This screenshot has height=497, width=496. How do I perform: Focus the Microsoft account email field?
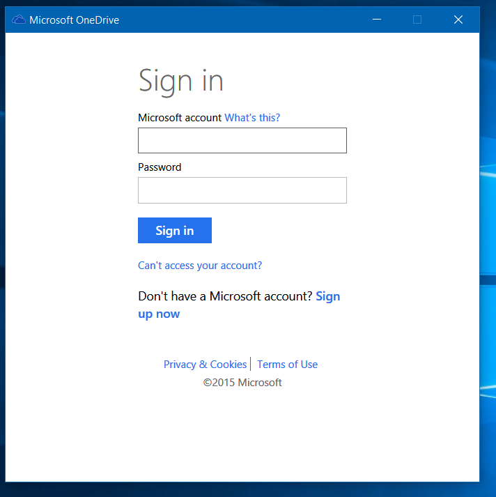(242, 140)
